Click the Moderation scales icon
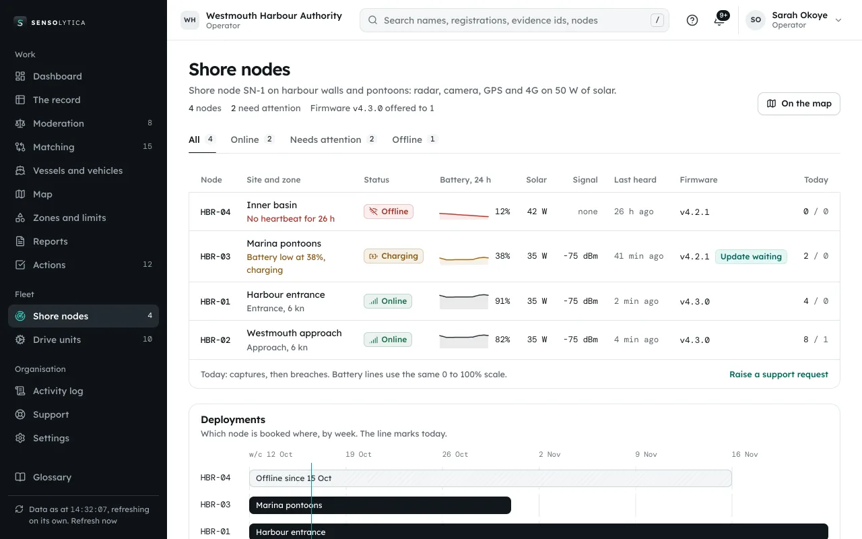This screenshot has height=539, width=862. pos(20,123)
